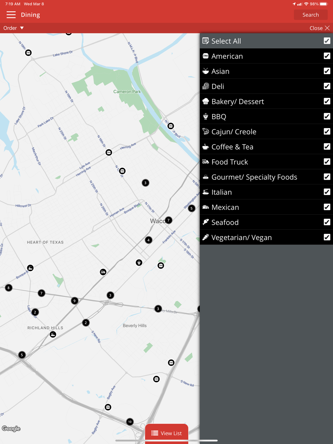Select the Food Truck label
This screenshot has height=444, width=333.
pyautogui.click(x=230, y=162)
